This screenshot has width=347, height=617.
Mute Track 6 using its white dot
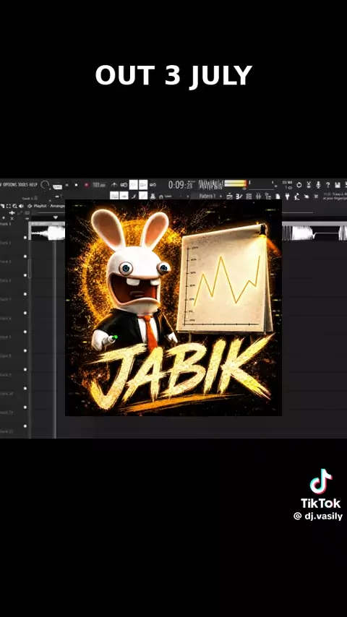(x=25, y=332)
